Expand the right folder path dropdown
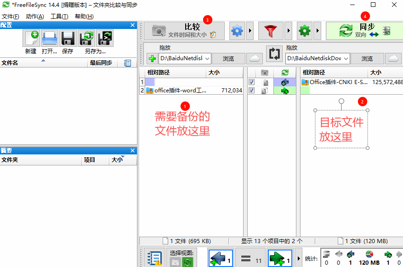 (x=346, y=58)
